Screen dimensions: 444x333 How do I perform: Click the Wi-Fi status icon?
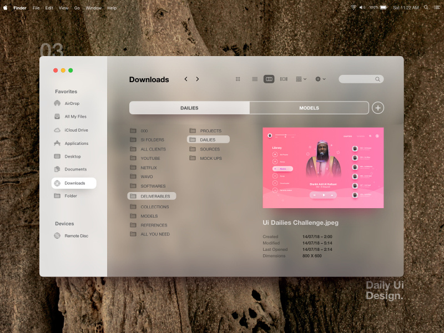pos(353,7)
